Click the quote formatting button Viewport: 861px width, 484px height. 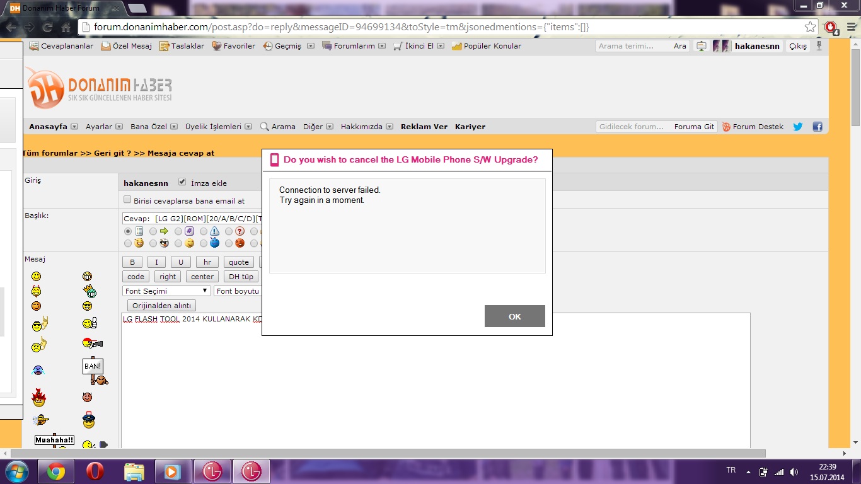point(239,262)
